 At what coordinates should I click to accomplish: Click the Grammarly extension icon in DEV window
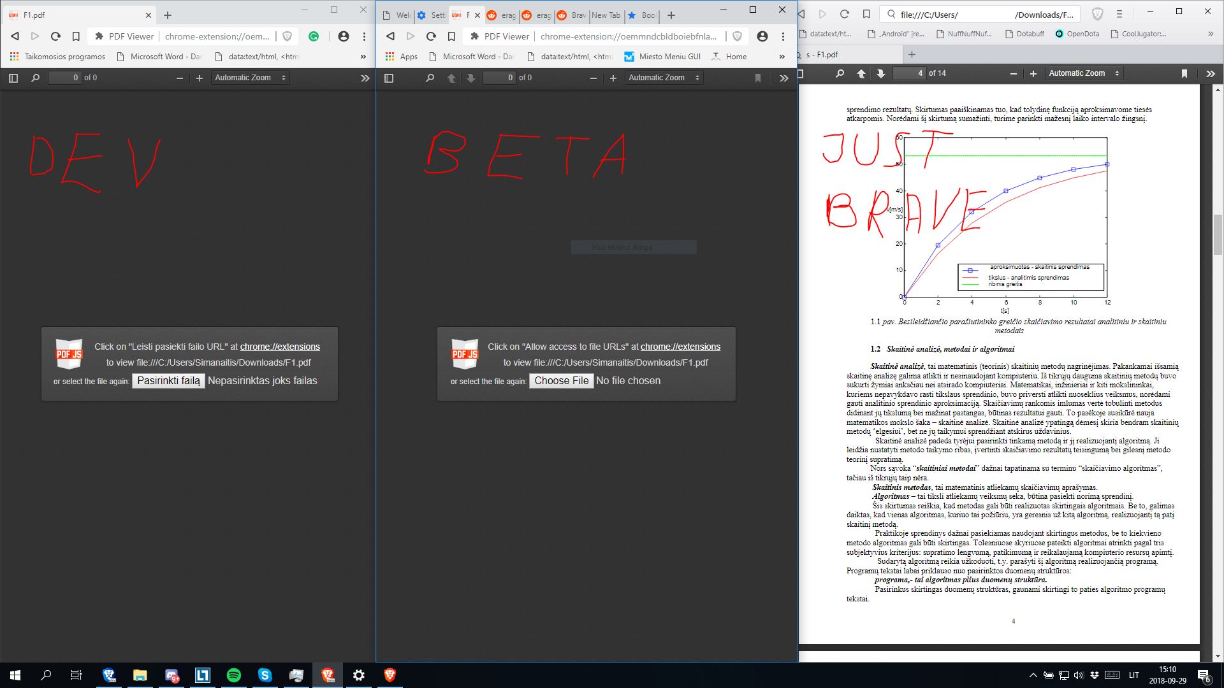314,36
